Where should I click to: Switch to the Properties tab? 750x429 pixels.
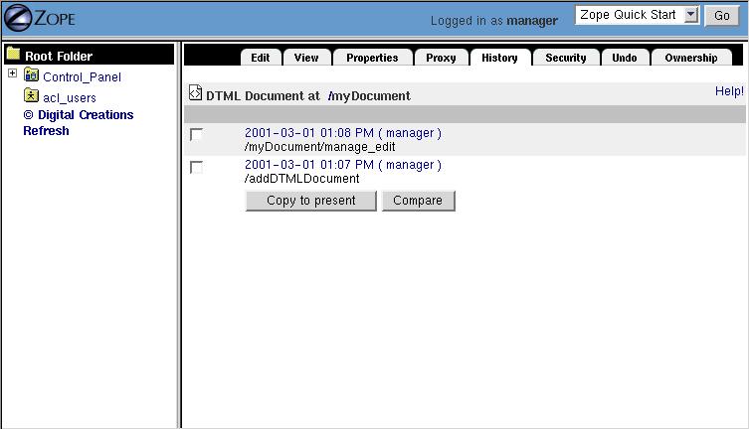[372, 58]
